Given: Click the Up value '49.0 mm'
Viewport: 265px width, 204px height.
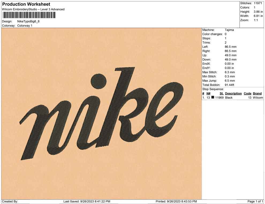Looking at the screenshot, I should pyautogui.click(x=231, y=55).
